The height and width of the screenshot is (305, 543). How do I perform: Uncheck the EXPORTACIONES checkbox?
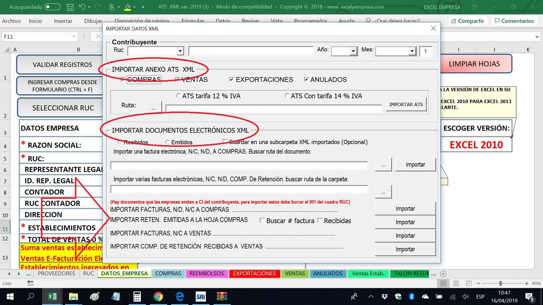(232, 80)
